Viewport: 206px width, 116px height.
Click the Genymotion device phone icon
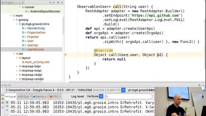7,90
